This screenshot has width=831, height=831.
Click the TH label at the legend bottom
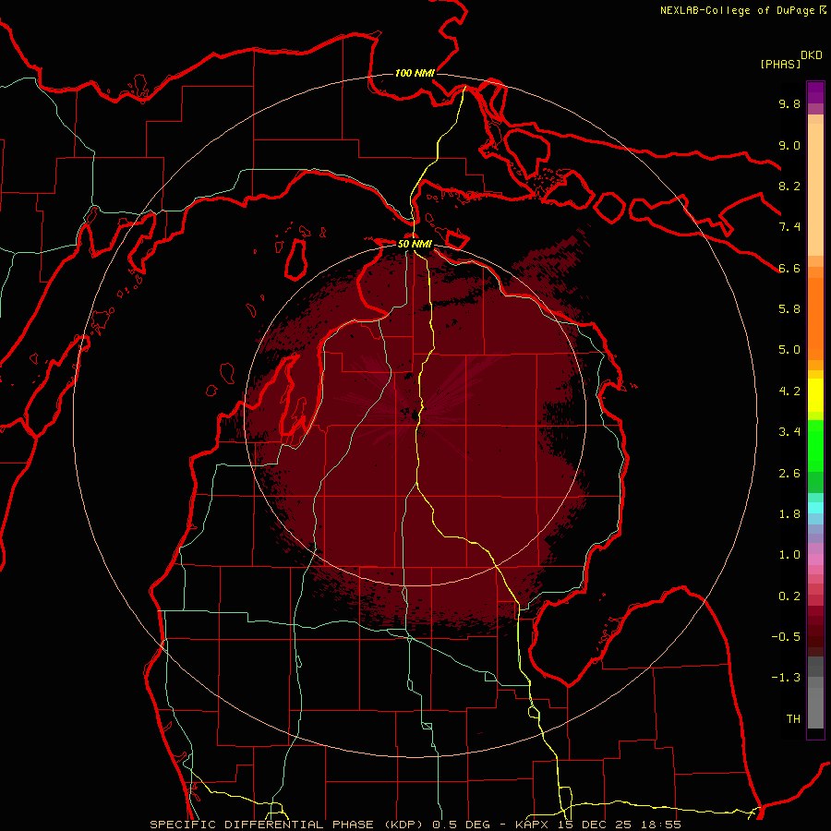pyautogui.click(x=793, y=719)
